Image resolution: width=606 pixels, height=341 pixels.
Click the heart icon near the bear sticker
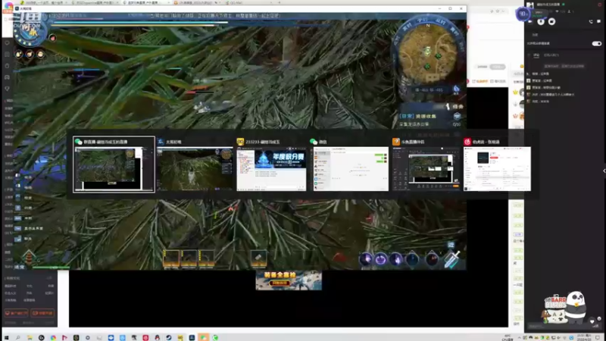[x=592, y=321]
